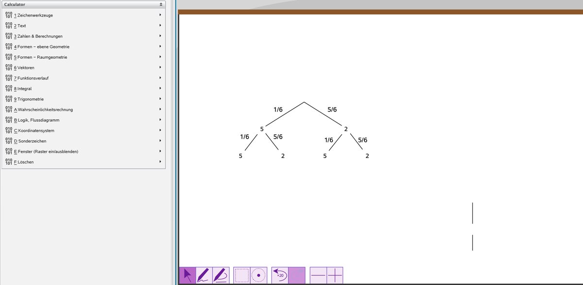Expand the F:Löschen submenu arrow
583x285 pixels.
pyautogui.click(x=160, y=162)
